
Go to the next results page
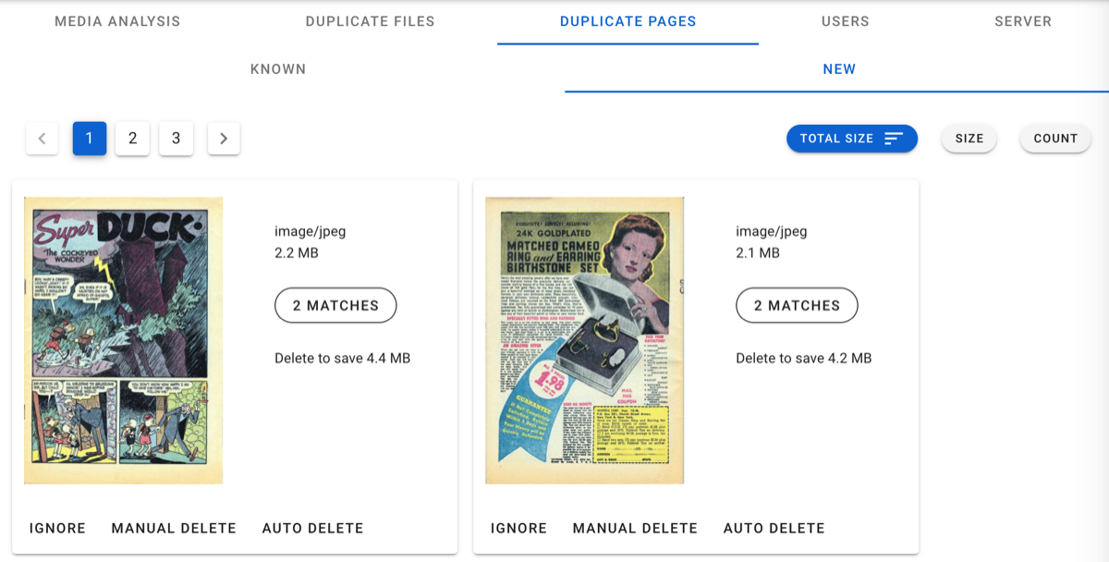(223, 138)
